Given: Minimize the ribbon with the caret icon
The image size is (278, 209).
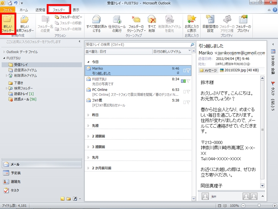Looking at the screenshot, I should (269, 10).
